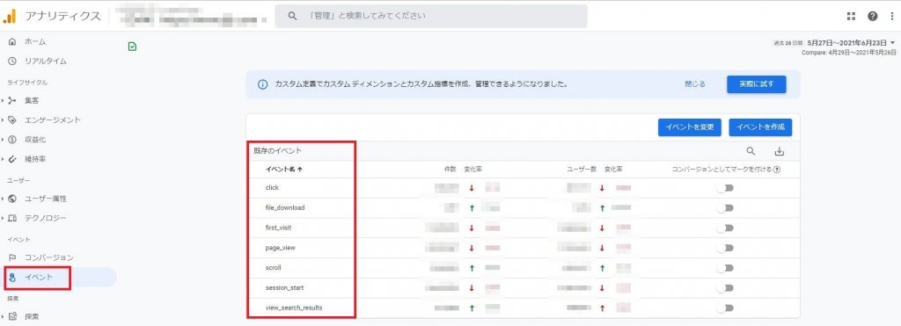Click the click event name
Image resolution: width=901 pixels, height=326 pixels.
point(273,188)
